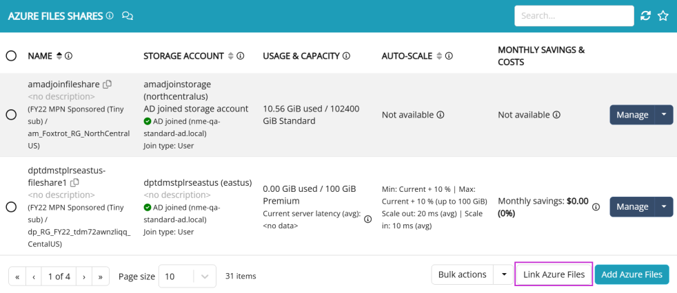Click no description under dptdmstplrseastus (eastus)
Image resolution: width=677 pixels, height=293 pixels.
[x=177, y=195]
